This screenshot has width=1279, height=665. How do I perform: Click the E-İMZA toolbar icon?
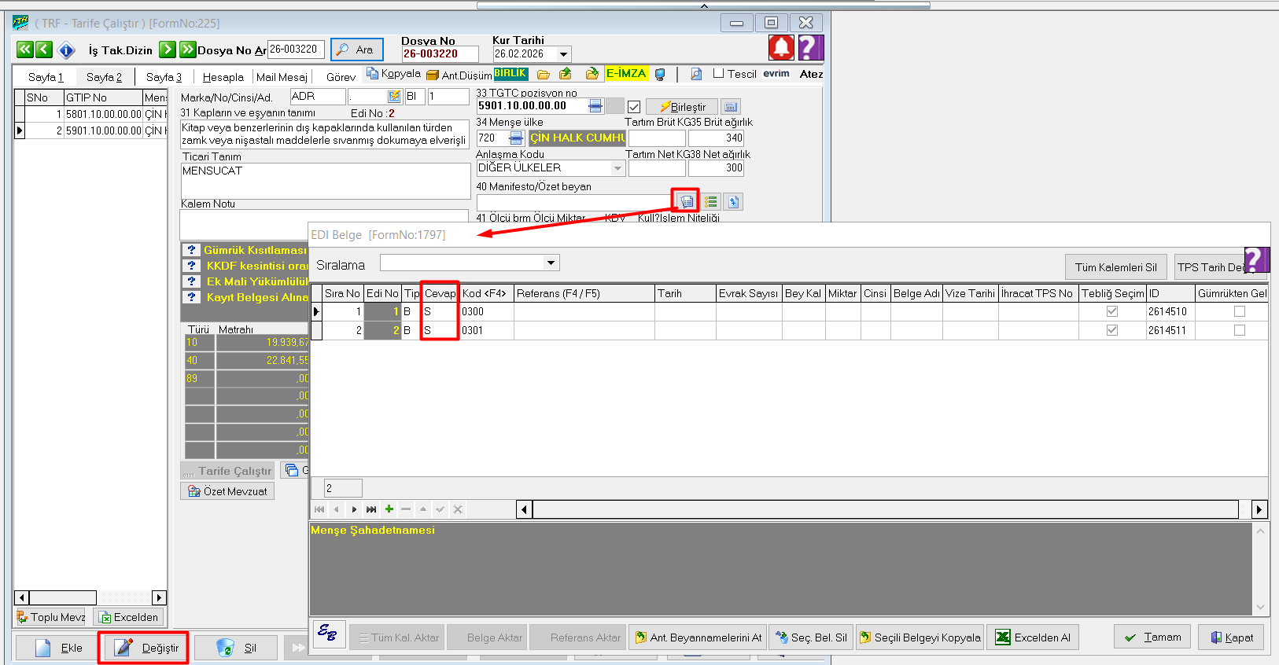626,74
